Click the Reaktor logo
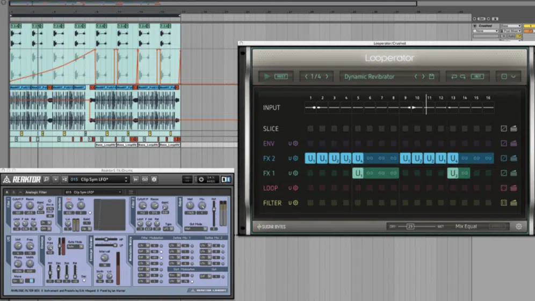 coord(22,179)
